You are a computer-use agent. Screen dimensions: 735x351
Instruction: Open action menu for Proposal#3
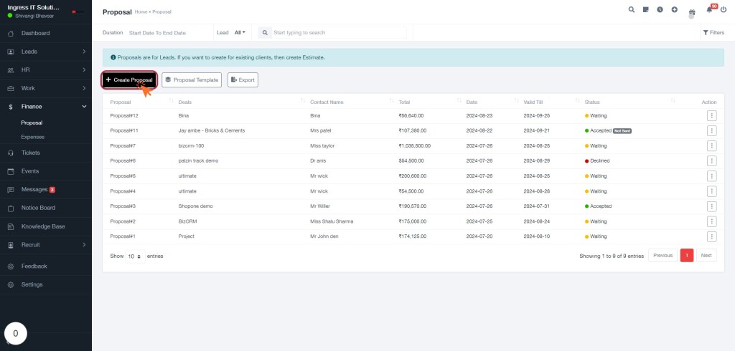click(711, 206)
